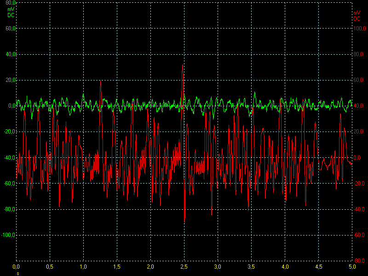This screenshot has height=276, width=368.
Task: Click the green -100,0 left axis label
Action: point(8,235)
